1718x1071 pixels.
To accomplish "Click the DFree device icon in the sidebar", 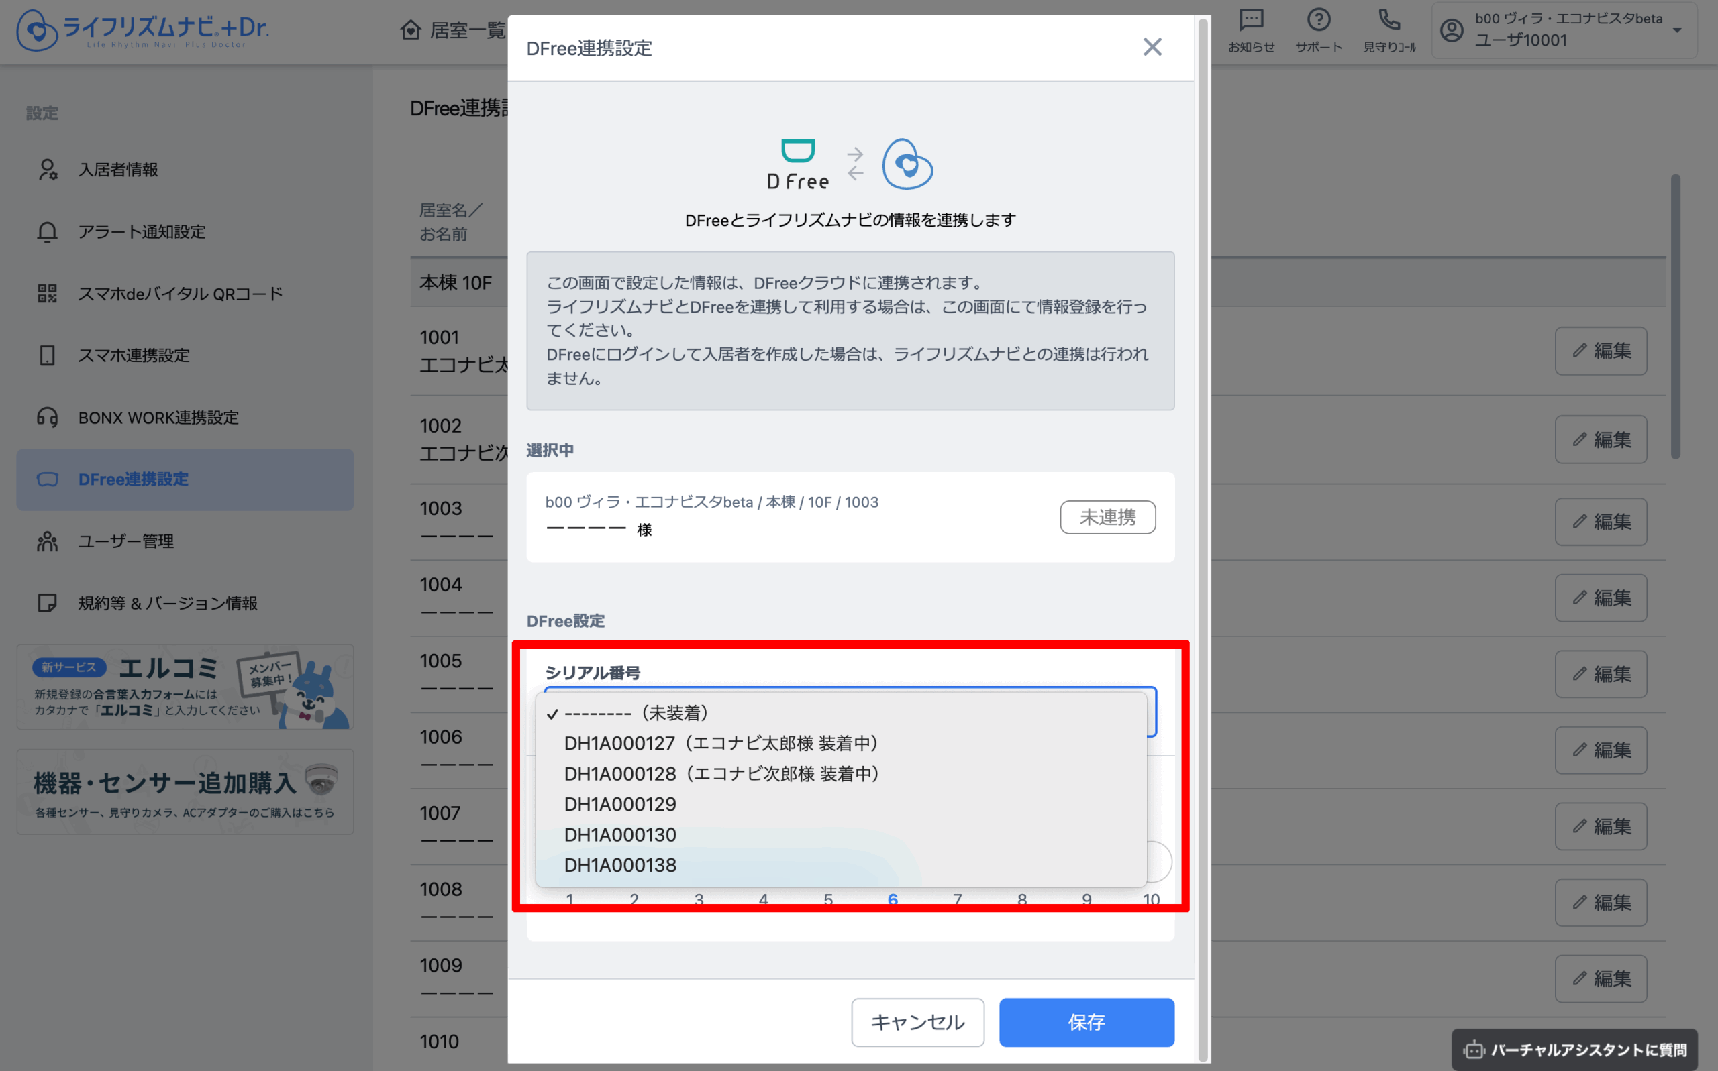I will tap(48, 480).
